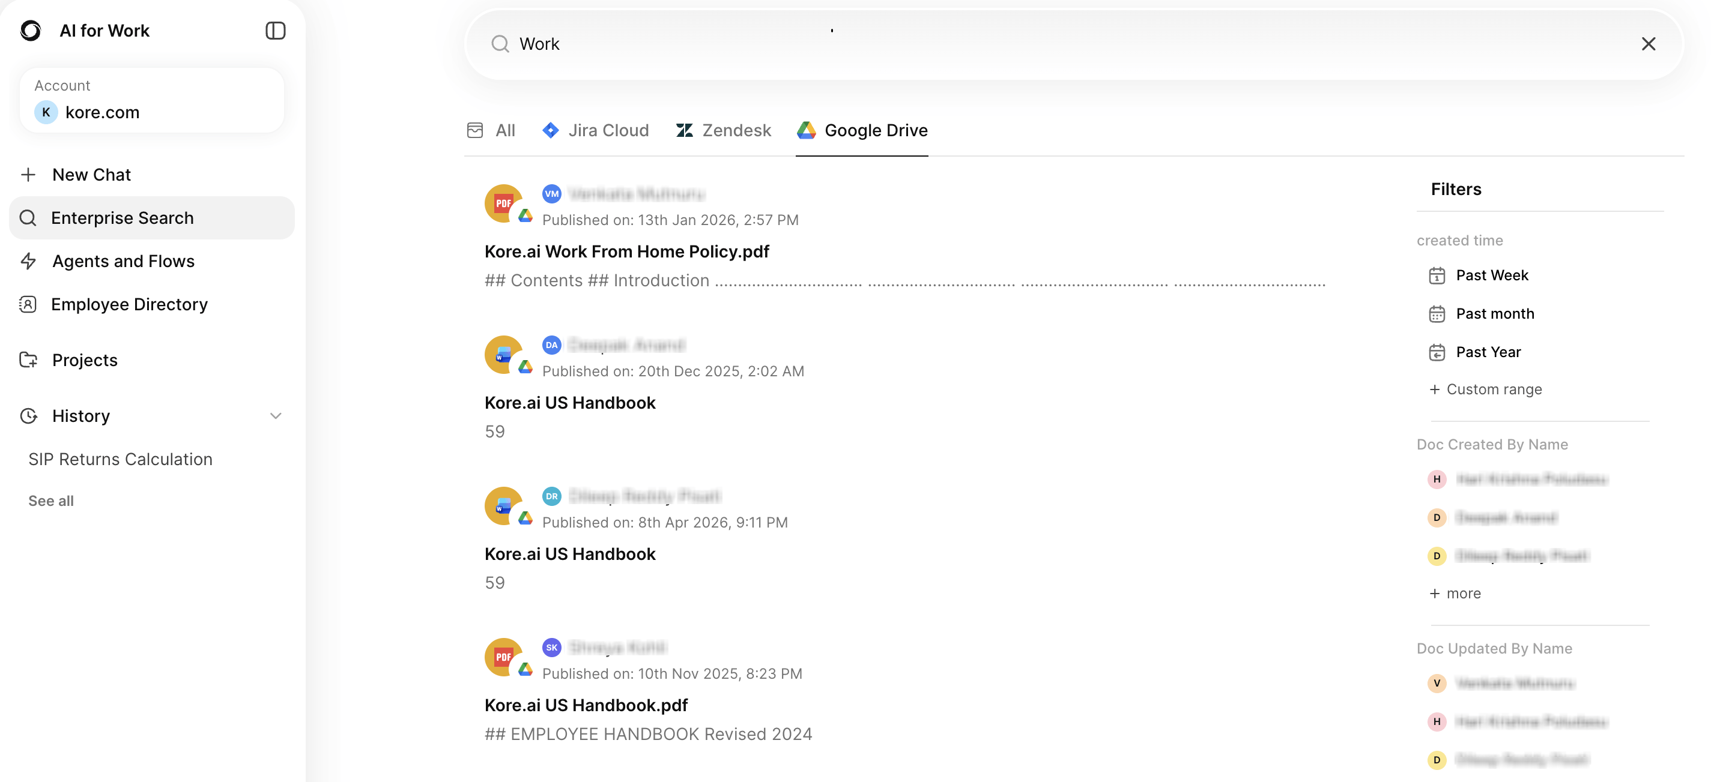Viewport: 1711px width, 782px height.
Task: Click text Published on: 13th Jan 2026, 2:57 PM
Action: 670,220
